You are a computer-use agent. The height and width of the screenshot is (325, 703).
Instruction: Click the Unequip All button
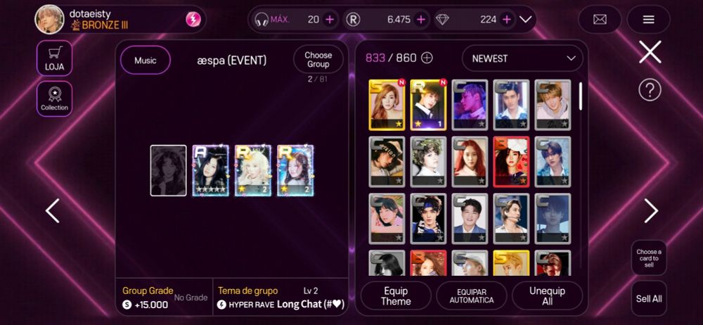click(x=547, y=296)
